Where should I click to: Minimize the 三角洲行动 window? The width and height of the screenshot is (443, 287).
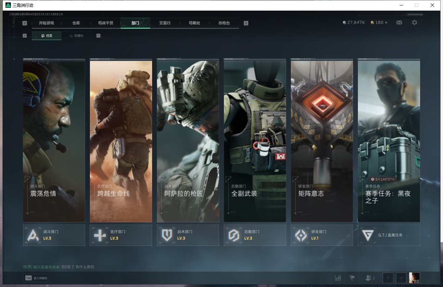coord(401,5)
